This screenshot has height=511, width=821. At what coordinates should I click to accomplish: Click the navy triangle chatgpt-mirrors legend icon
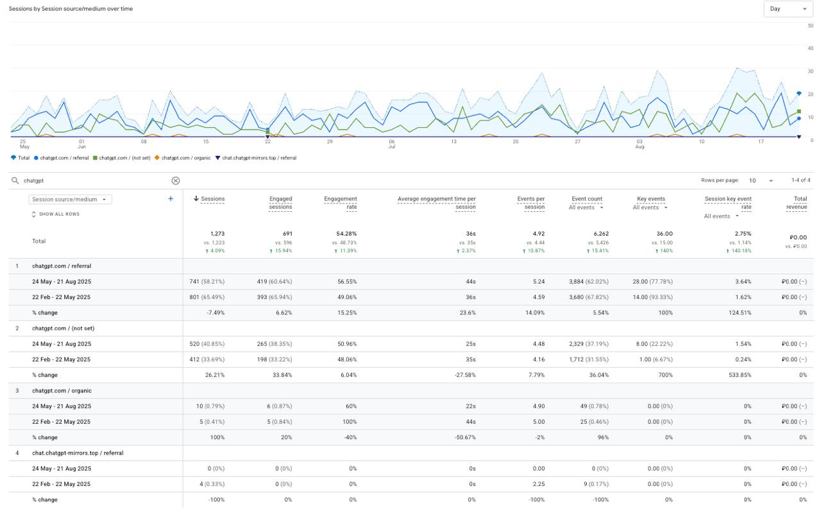point(217,158)
